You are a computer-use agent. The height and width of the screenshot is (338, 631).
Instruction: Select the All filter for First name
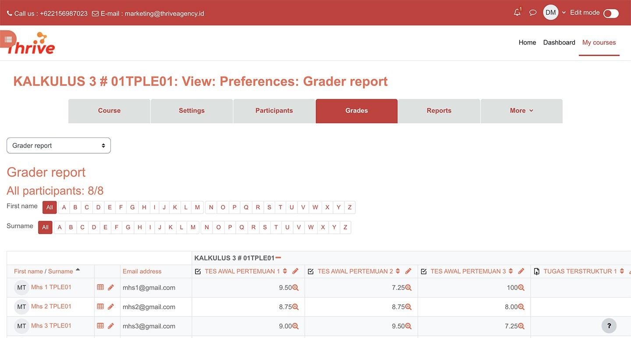[50, 208]
